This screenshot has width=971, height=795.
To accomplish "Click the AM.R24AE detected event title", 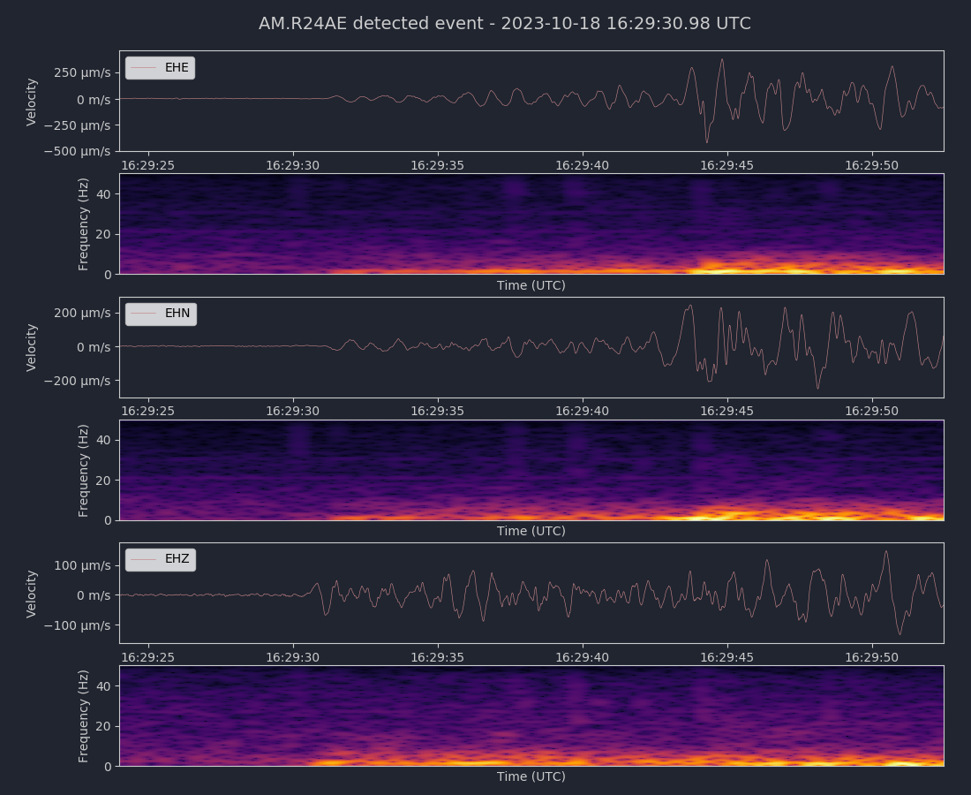I will (504, 24).
